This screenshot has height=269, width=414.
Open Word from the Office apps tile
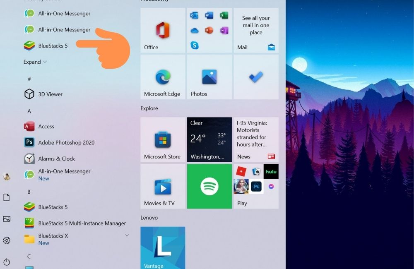(x=209, y=16)
